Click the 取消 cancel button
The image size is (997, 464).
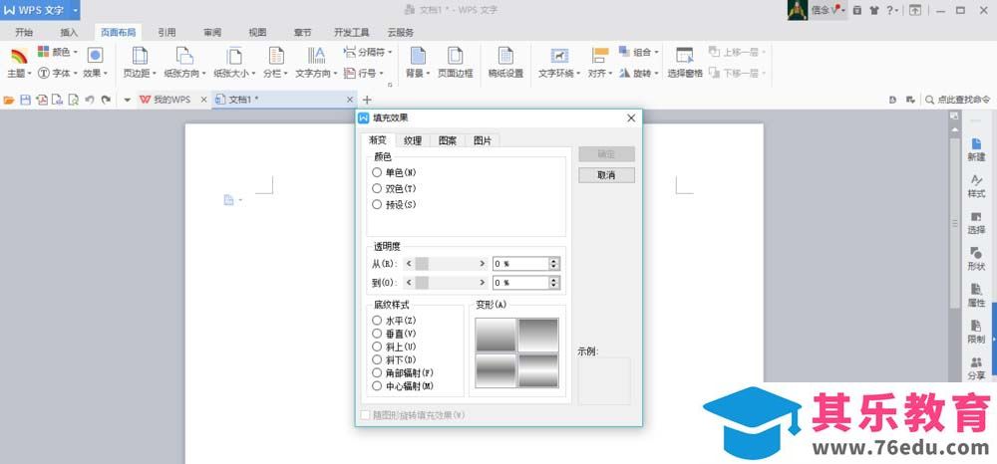(x=606, y=175)
